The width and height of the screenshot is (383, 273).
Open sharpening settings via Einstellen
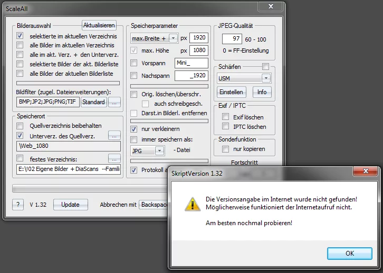point(231,92)
